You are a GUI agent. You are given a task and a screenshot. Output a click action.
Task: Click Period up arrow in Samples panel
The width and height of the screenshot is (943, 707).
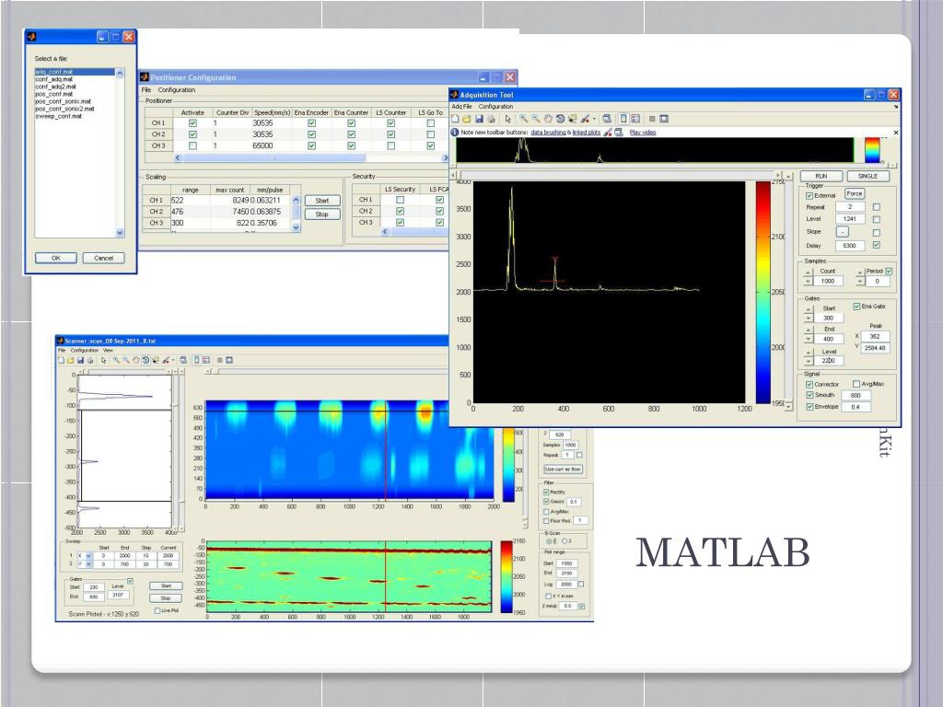coord(860,272)
